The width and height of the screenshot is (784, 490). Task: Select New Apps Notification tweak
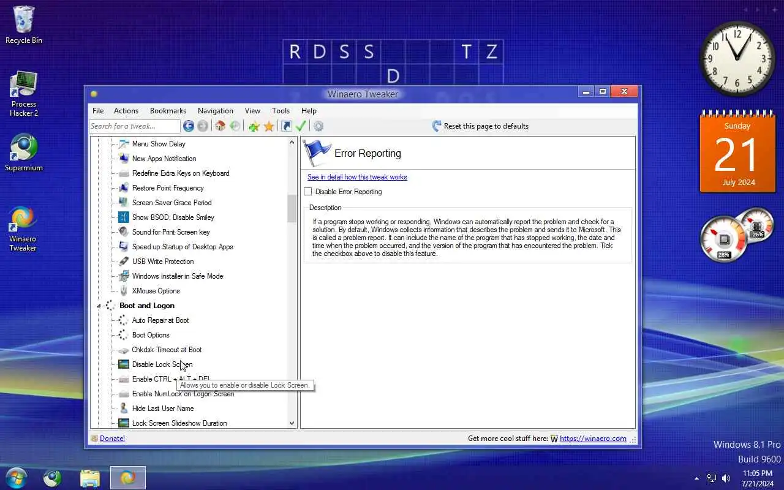click(x=164, y=159)
